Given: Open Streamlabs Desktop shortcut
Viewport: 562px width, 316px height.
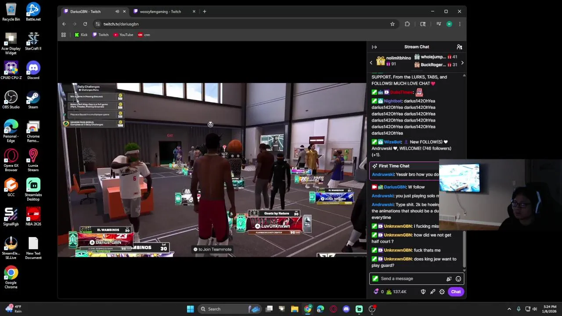Looking at the screenshot, I should click(33, 190).
